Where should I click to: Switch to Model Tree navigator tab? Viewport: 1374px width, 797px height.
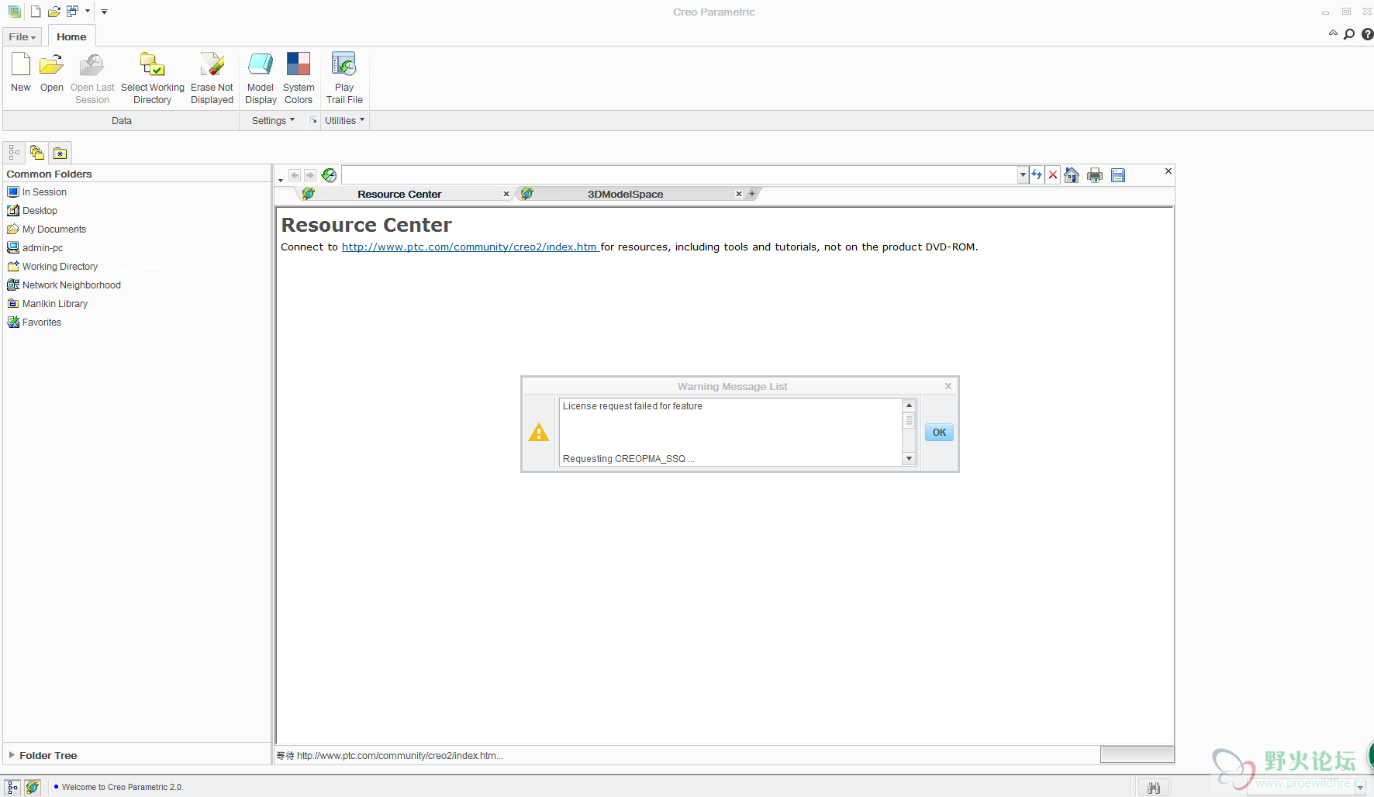14,153
